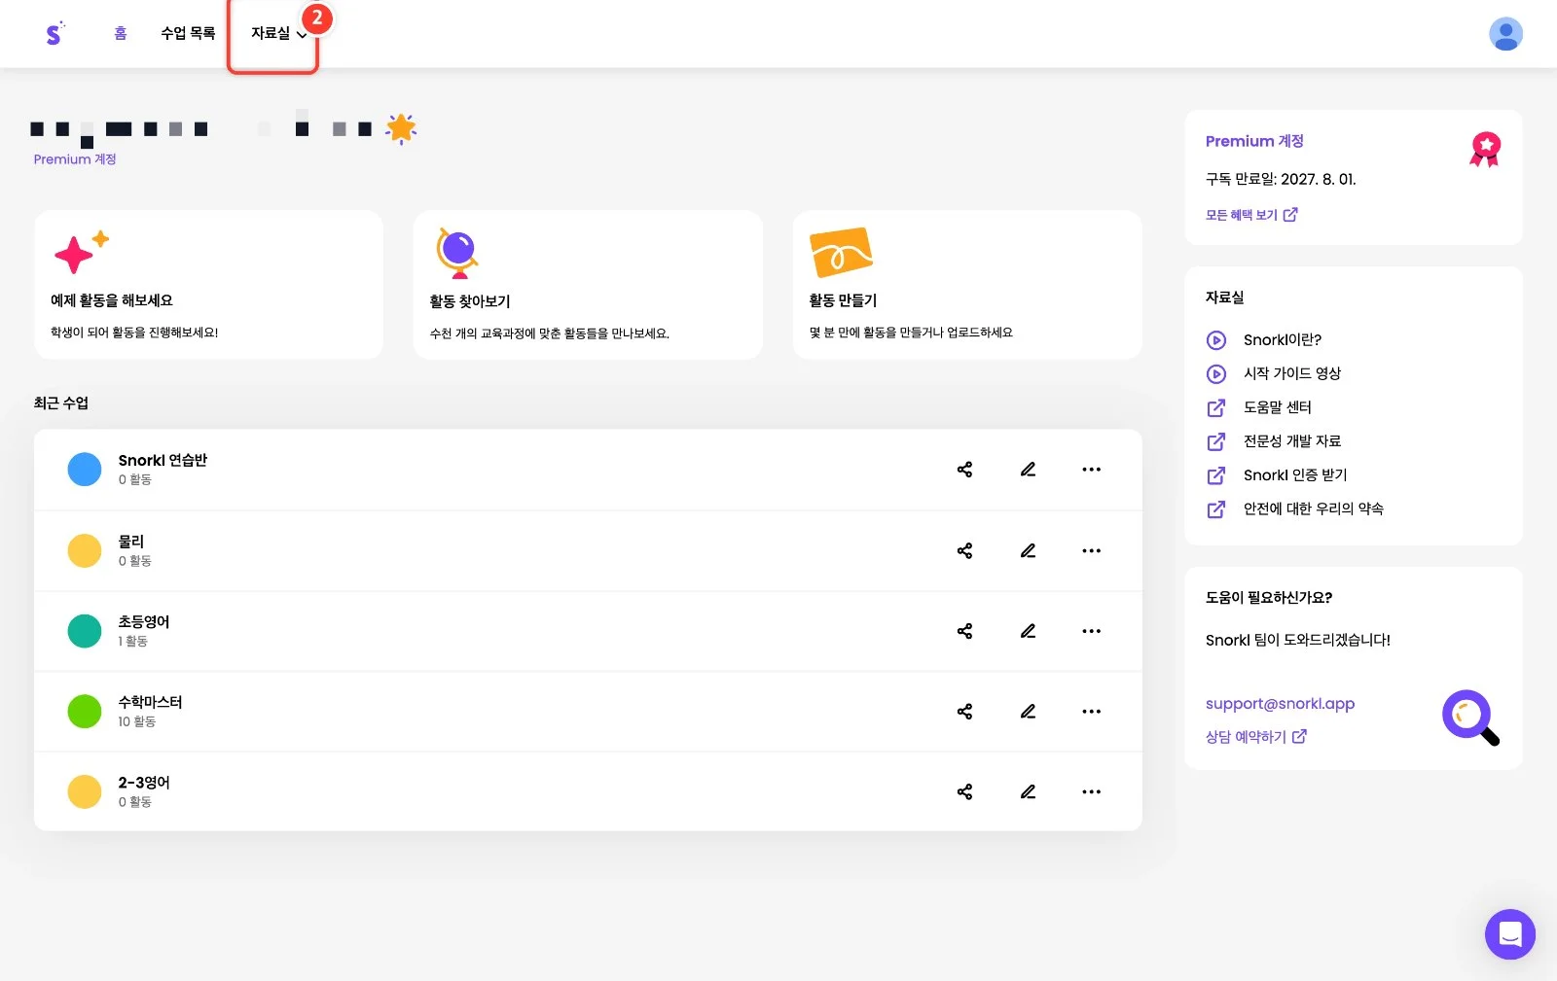Click the 모든 혜택 보기 link
Viewport: 1557px width, 981px height.
click(1251, 215)
